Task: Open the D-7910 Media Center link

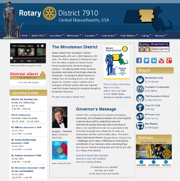Action: pyautogui.click(x=114, y=94)
